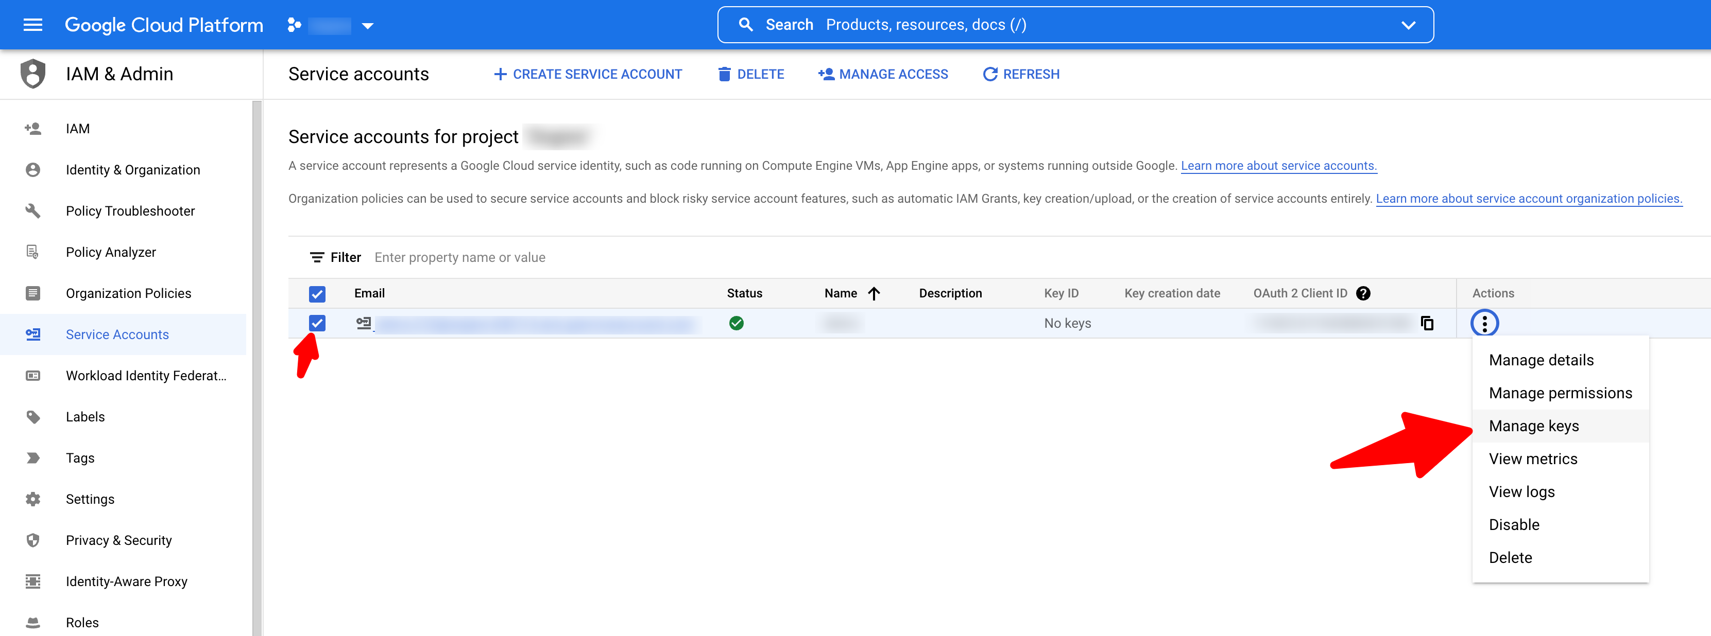The image size is (1711, 636).
Task: Click the Create Service Account button
Action: click(588, 75)
